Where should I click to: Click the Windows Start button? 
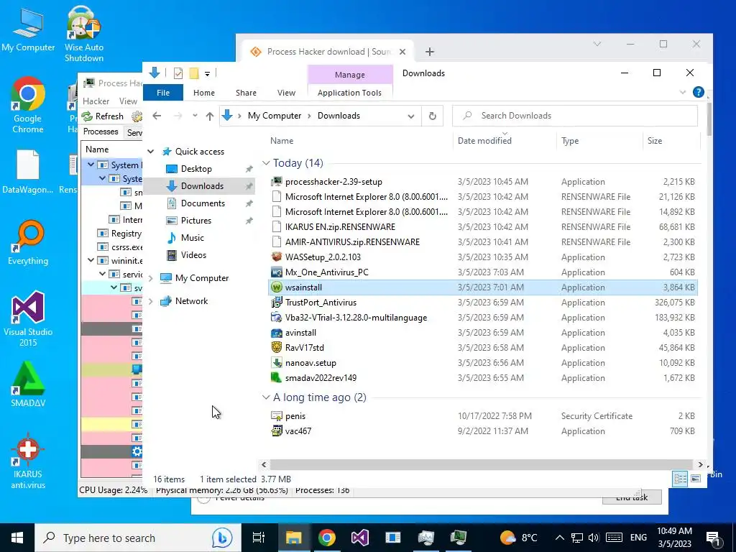pyautogui.click(x=17, y=538)
